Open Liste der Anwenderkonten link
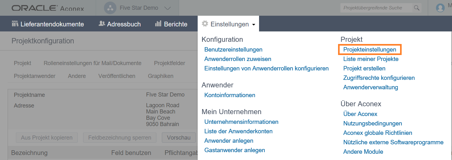The height and width of the screenshot is (160, 452). tap(238, 131)
